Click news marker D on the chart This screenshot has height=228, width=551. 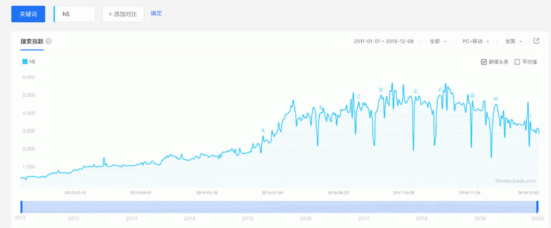click(381, 90)
